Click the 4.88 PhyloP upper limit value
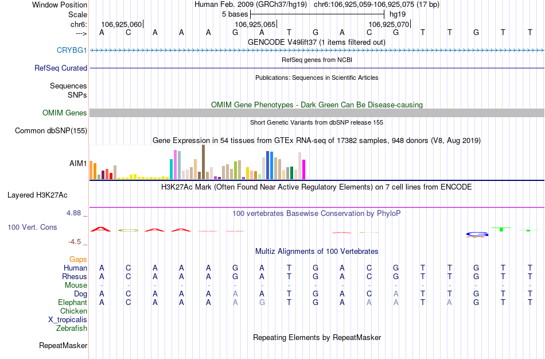This screenshot has height=359, width=545. tap(73, 213)
